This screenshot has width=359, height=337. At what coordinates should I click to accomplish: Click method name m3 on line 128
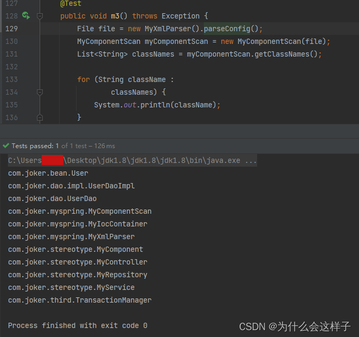click(115, 16)
